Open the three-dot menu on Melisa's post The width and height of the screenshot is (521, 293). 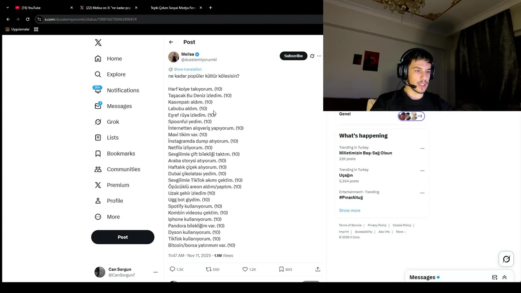click(x=319, y=56)
